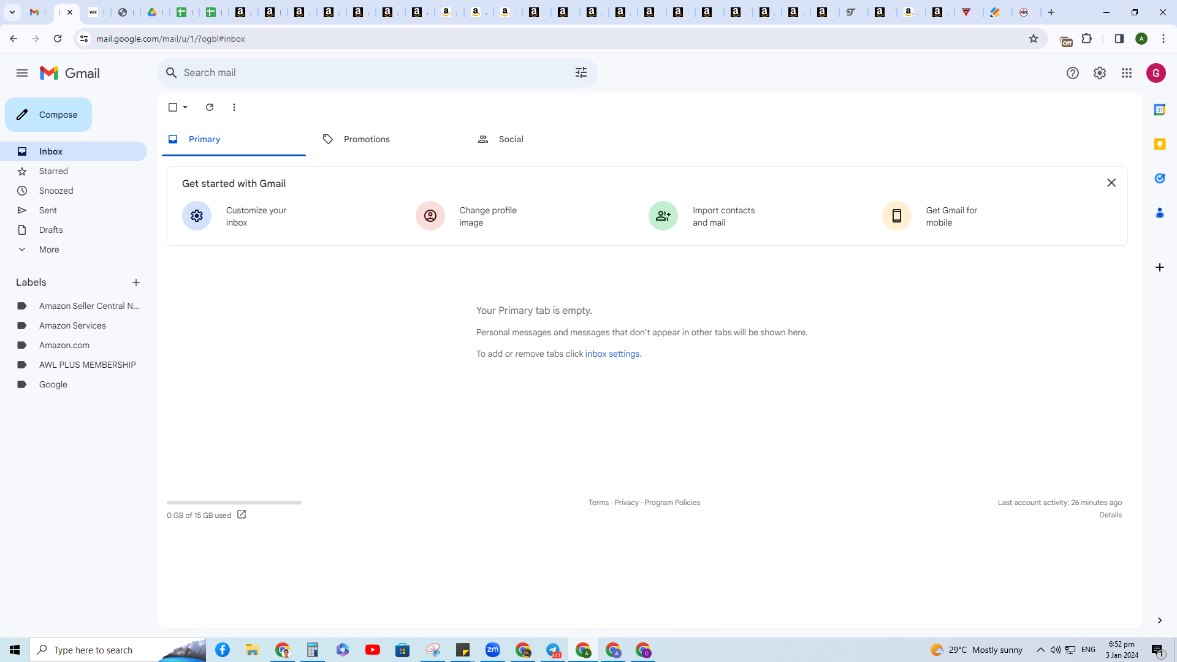Open the Windows notification center
This screenshot has width=1177, height=662.
[x=1158, y=650]
